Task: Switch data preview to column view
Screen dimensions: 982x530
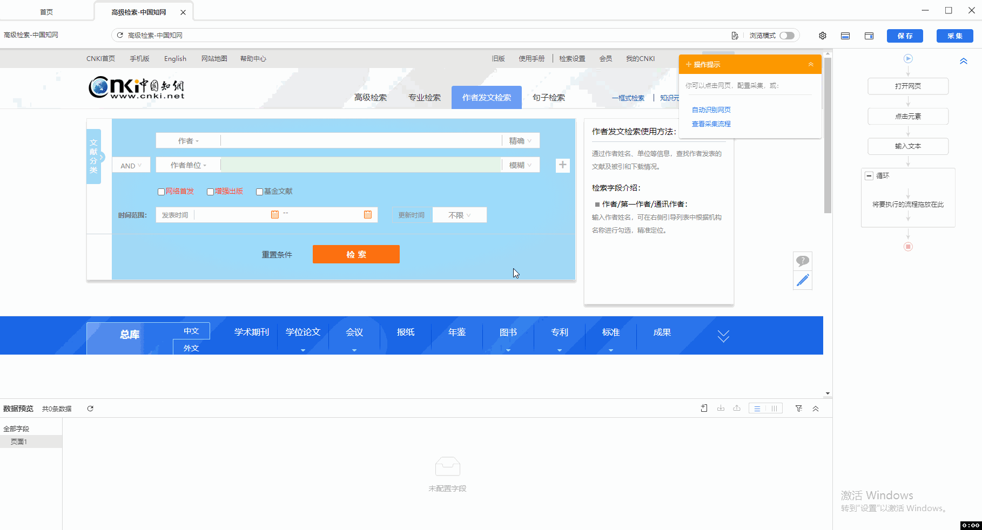Action: tap(774, 409)
